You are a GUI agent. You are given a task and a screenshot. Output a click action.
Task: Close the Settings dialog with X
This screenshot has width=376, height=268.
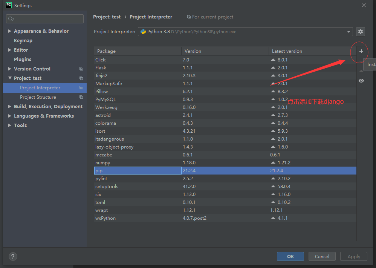coord(364,5)
